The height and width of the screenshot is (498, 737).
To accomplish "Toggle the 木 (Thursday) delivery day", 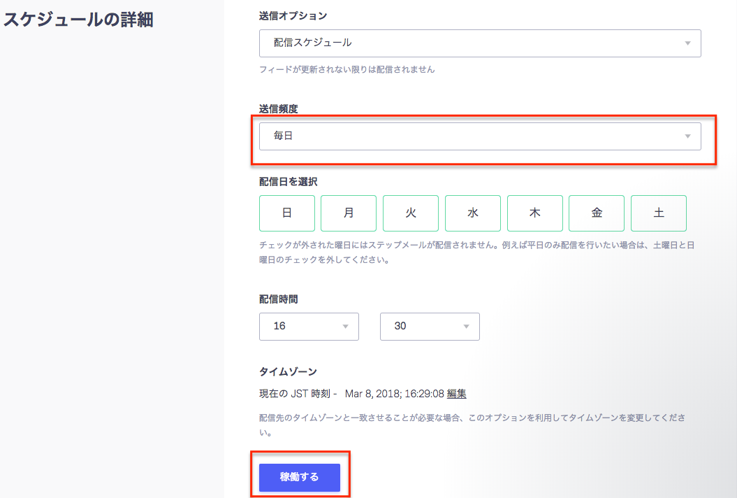I will click(x=535, y=213).
